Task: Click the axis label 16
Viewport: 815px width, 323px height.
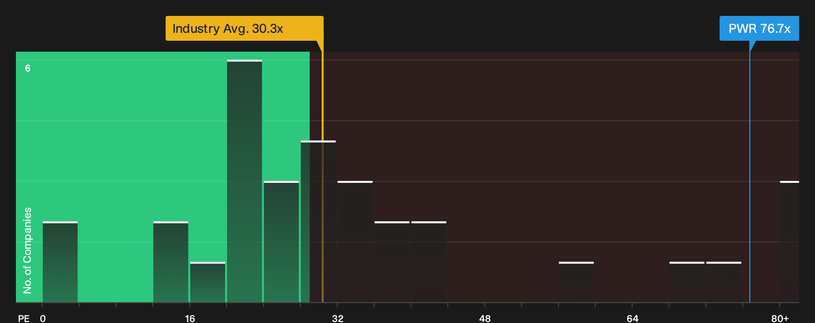Action: tap(190, 318)
